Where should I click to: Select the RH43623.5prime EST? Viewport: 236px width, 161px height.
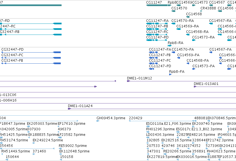click(221, 151)
